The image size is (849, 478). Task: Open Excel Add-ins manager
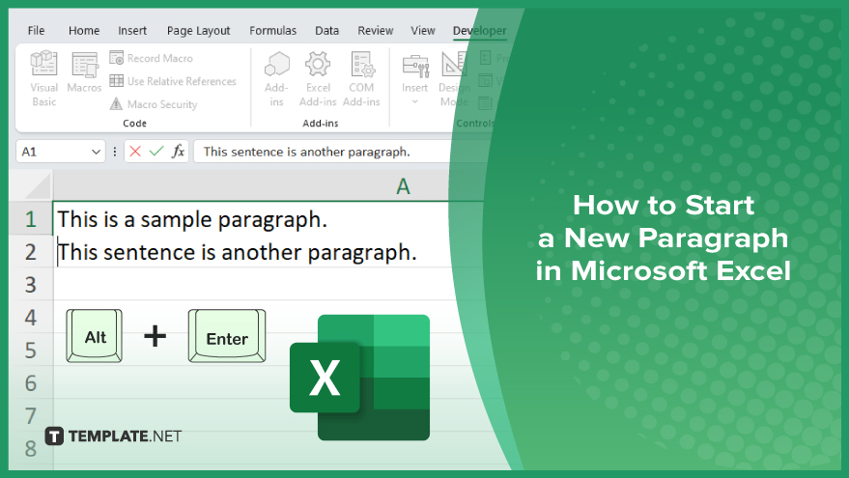click(x=318, y=79)
